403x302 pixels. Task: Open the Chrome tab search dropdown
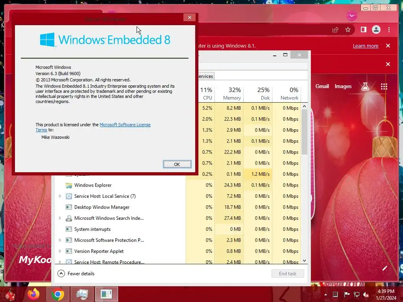(x=351, y=16)
